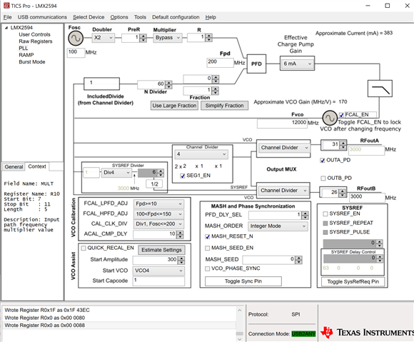The width and height of the screenshot is (414, 342).
Task: Click the USB2ANY connection mode indicator
Action: [303, 334]
